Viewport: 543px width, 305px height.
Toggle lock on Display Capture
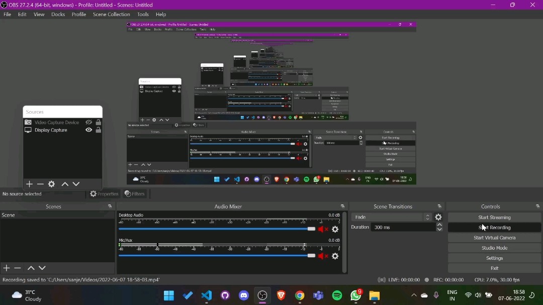tap(99, 130)
